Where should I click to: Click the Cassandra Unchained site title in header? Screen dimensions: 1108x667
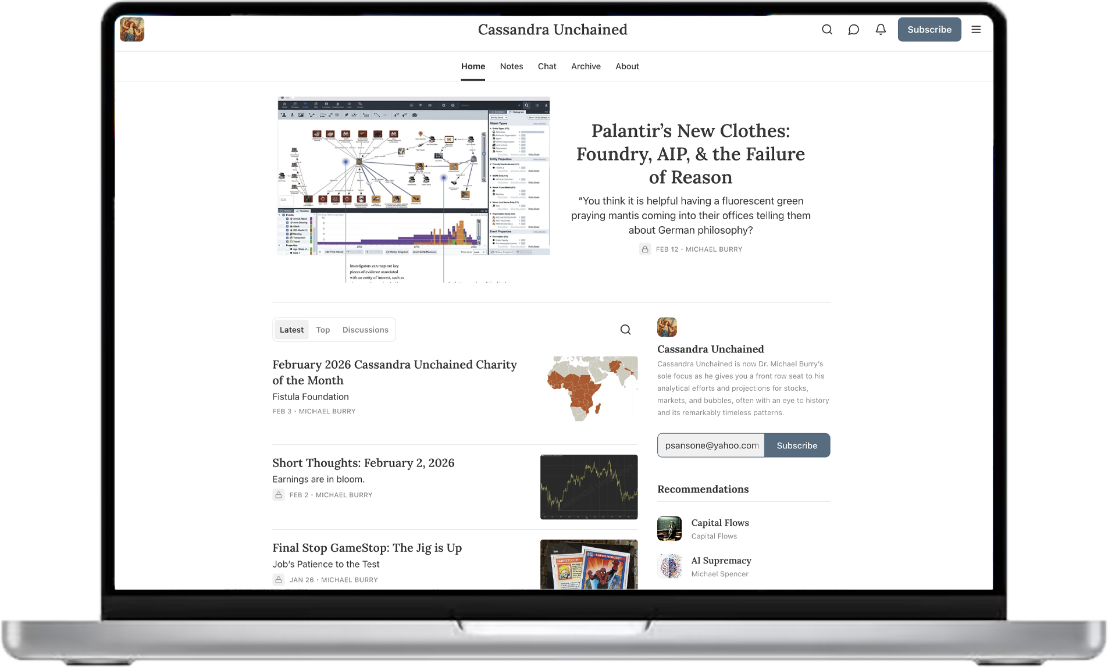click(x=553, y=30)
